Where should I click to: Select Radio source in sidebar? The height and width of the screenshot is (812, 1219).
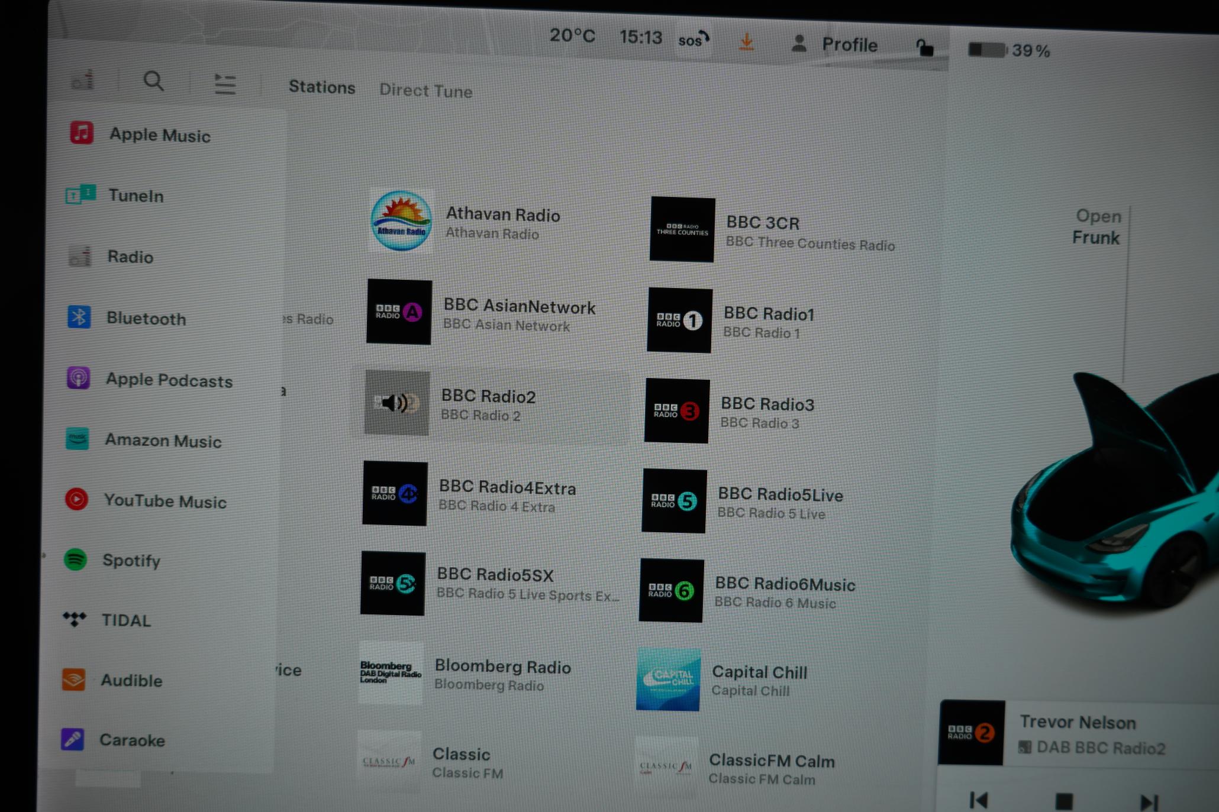(x=111, y=257)
